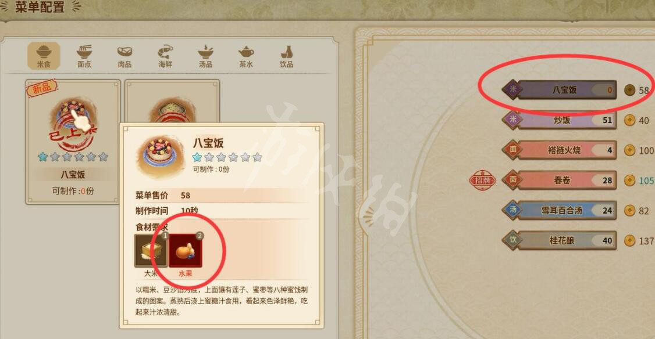Image resolution: width=655 pixels, height=339 pixels.
Task: Click the 大米 rice ingredient icon
Action: point(151,251)
